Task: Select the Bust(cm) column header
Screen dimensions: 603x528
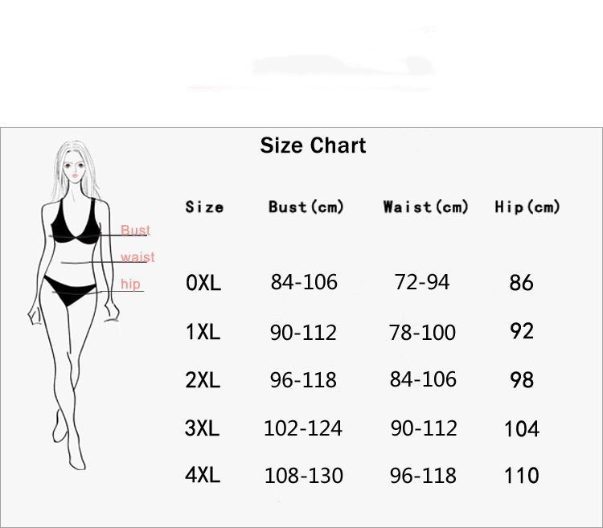Action: coord(306,207)
